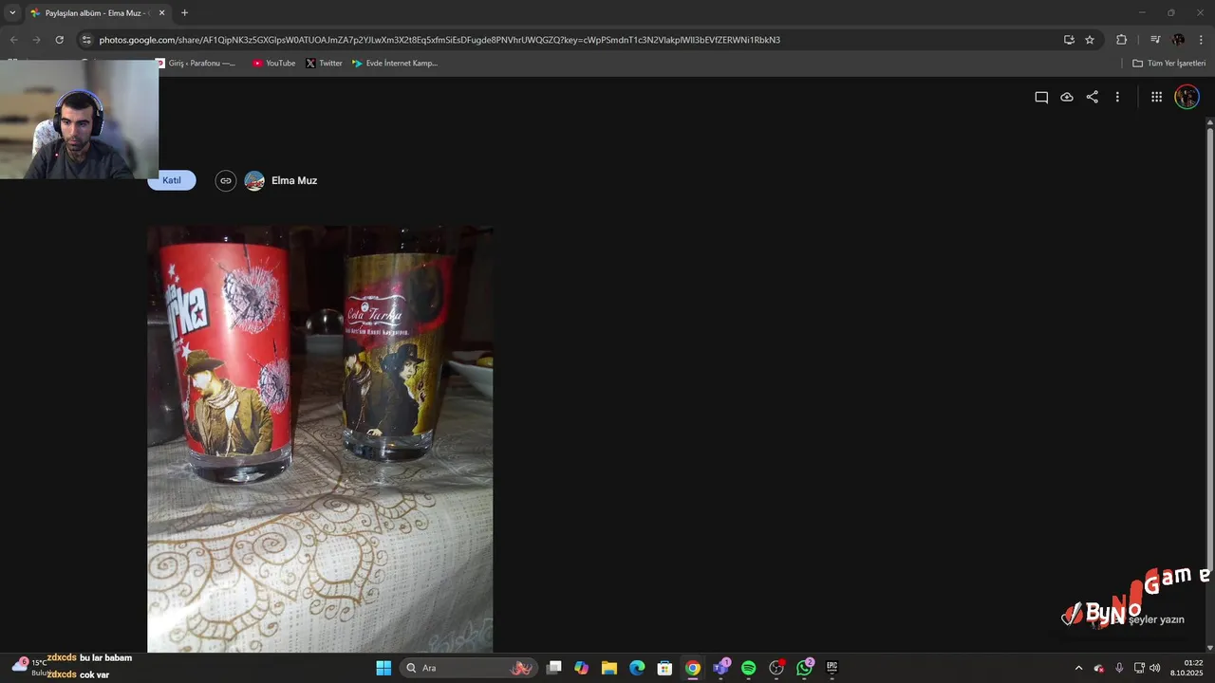Close the Paylaşılan albüm tab

[x=161, y=13]
